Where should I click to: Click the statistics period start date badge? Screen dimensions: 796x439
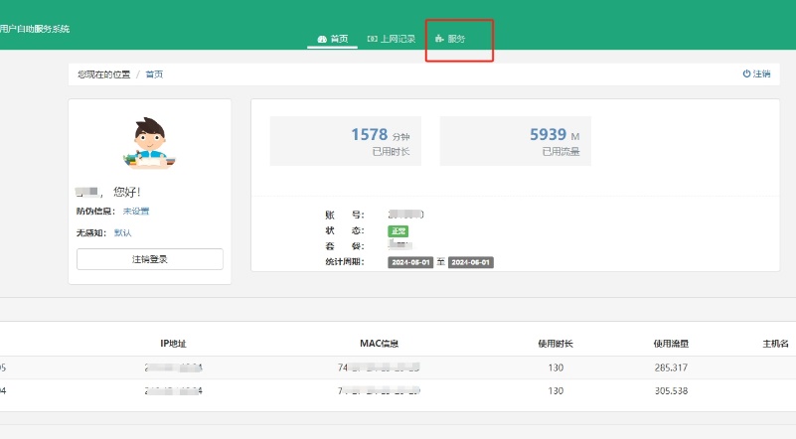point(410,262)
